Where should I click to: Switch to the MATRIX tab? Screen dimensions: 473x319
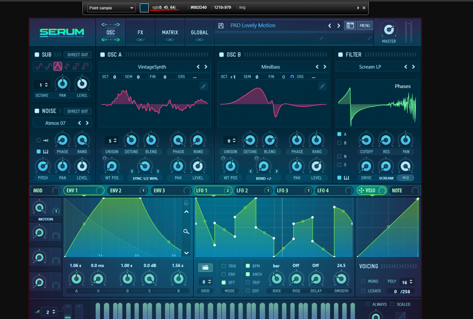170,32
